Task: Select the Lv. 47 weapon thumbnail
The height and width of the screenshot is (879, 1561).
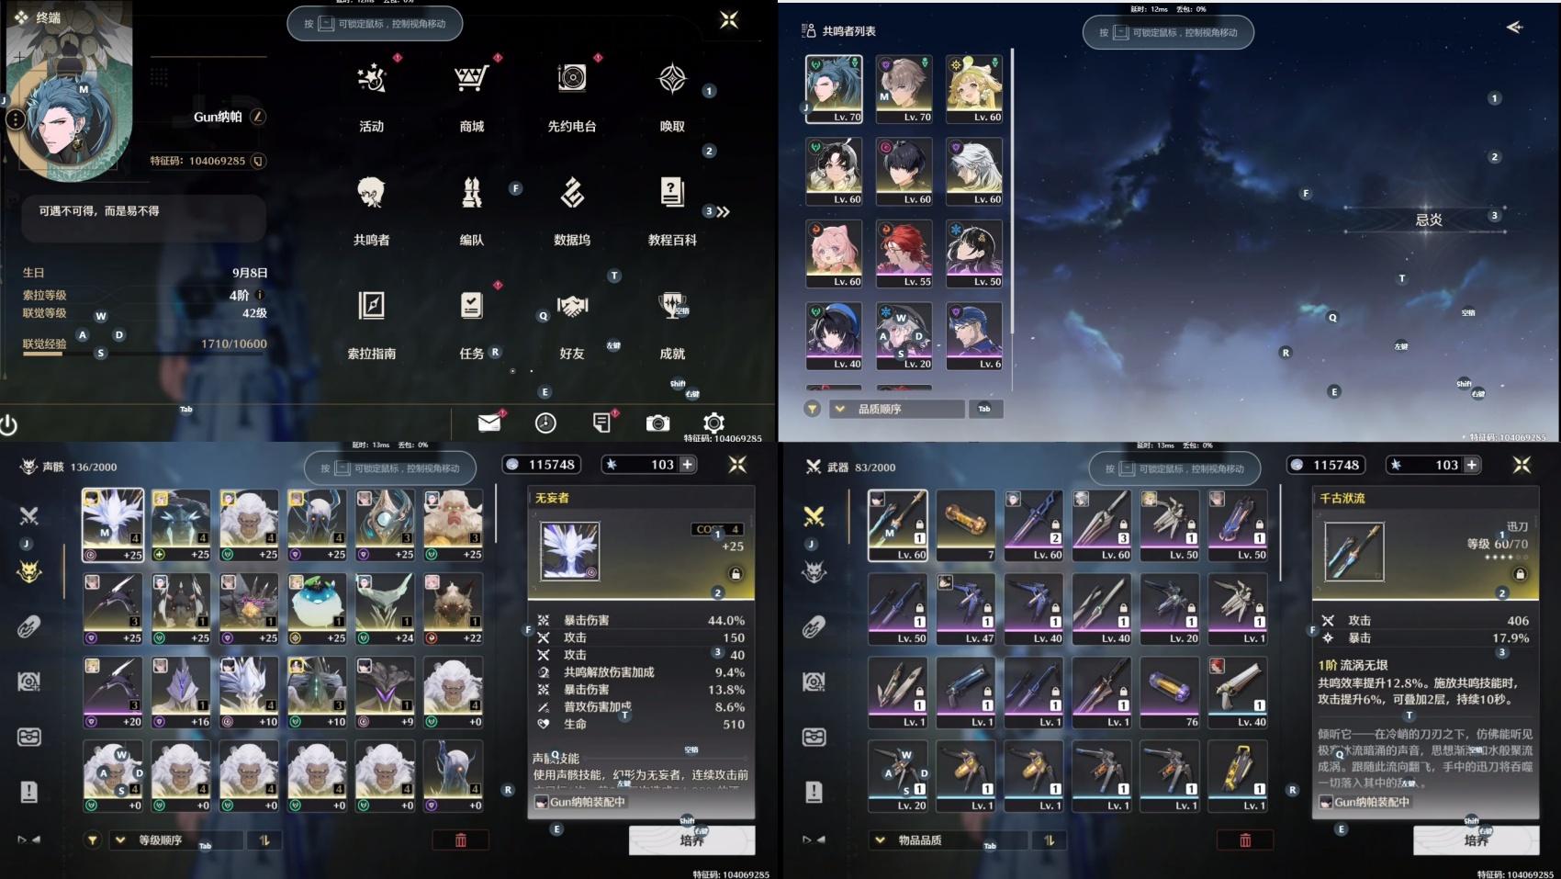Action: coord(966,609)
